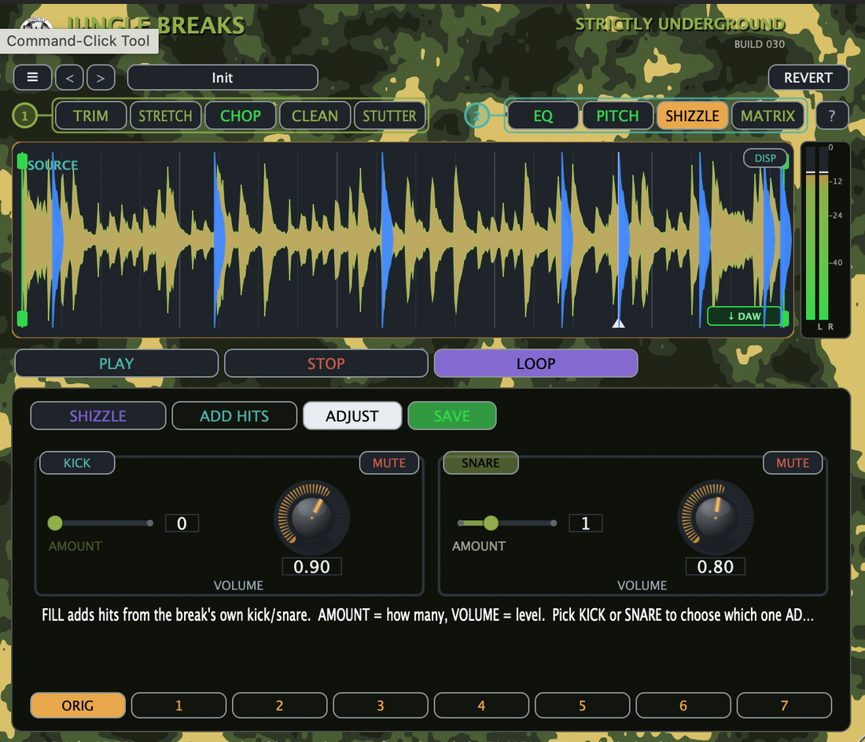865x742 pixels.
Task: Click the white playhead triangle marker
Action: (x=618, y=323)
